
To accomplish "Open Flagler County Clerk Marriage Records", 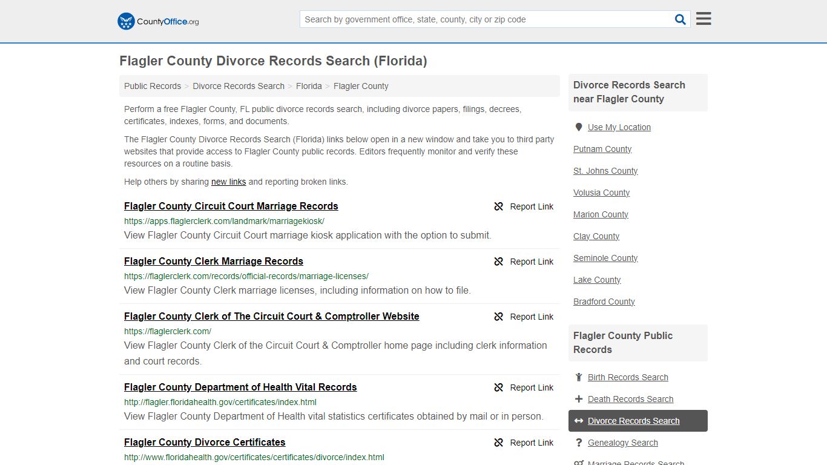I will coord(214,262).
